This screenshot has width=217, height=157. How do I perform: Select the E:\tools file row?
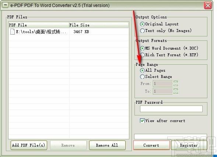coord(69,32)
